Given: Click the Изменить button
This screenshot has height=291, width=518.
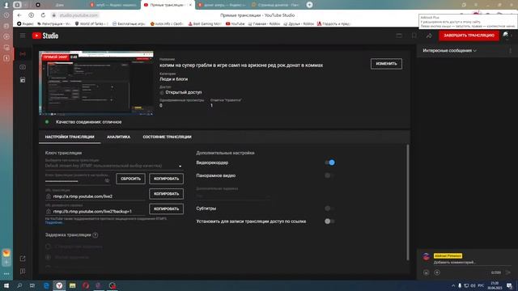Looking at the screenshot, I should click(x=386, y=64).
